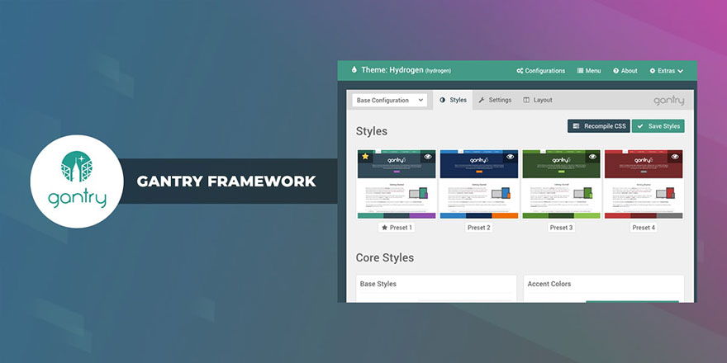Open the About page
Screen dimensions: 727x363
tap(625, 71)
